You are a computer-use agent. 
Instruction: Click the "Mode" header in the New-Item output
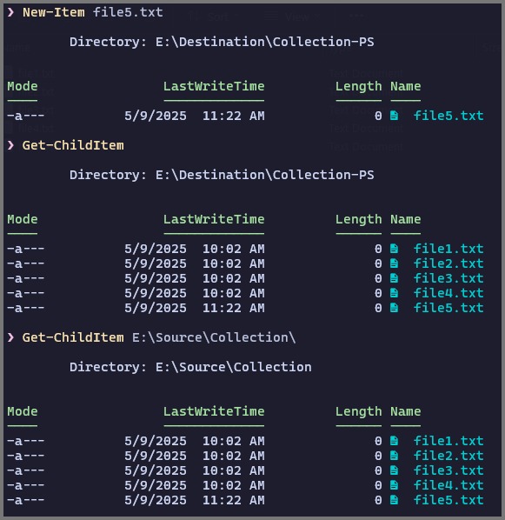click(23, 86)
